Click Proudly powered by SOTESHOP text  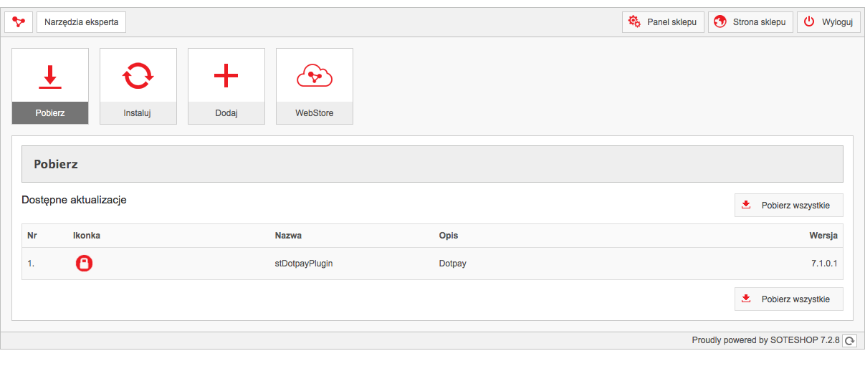(765, 341)
